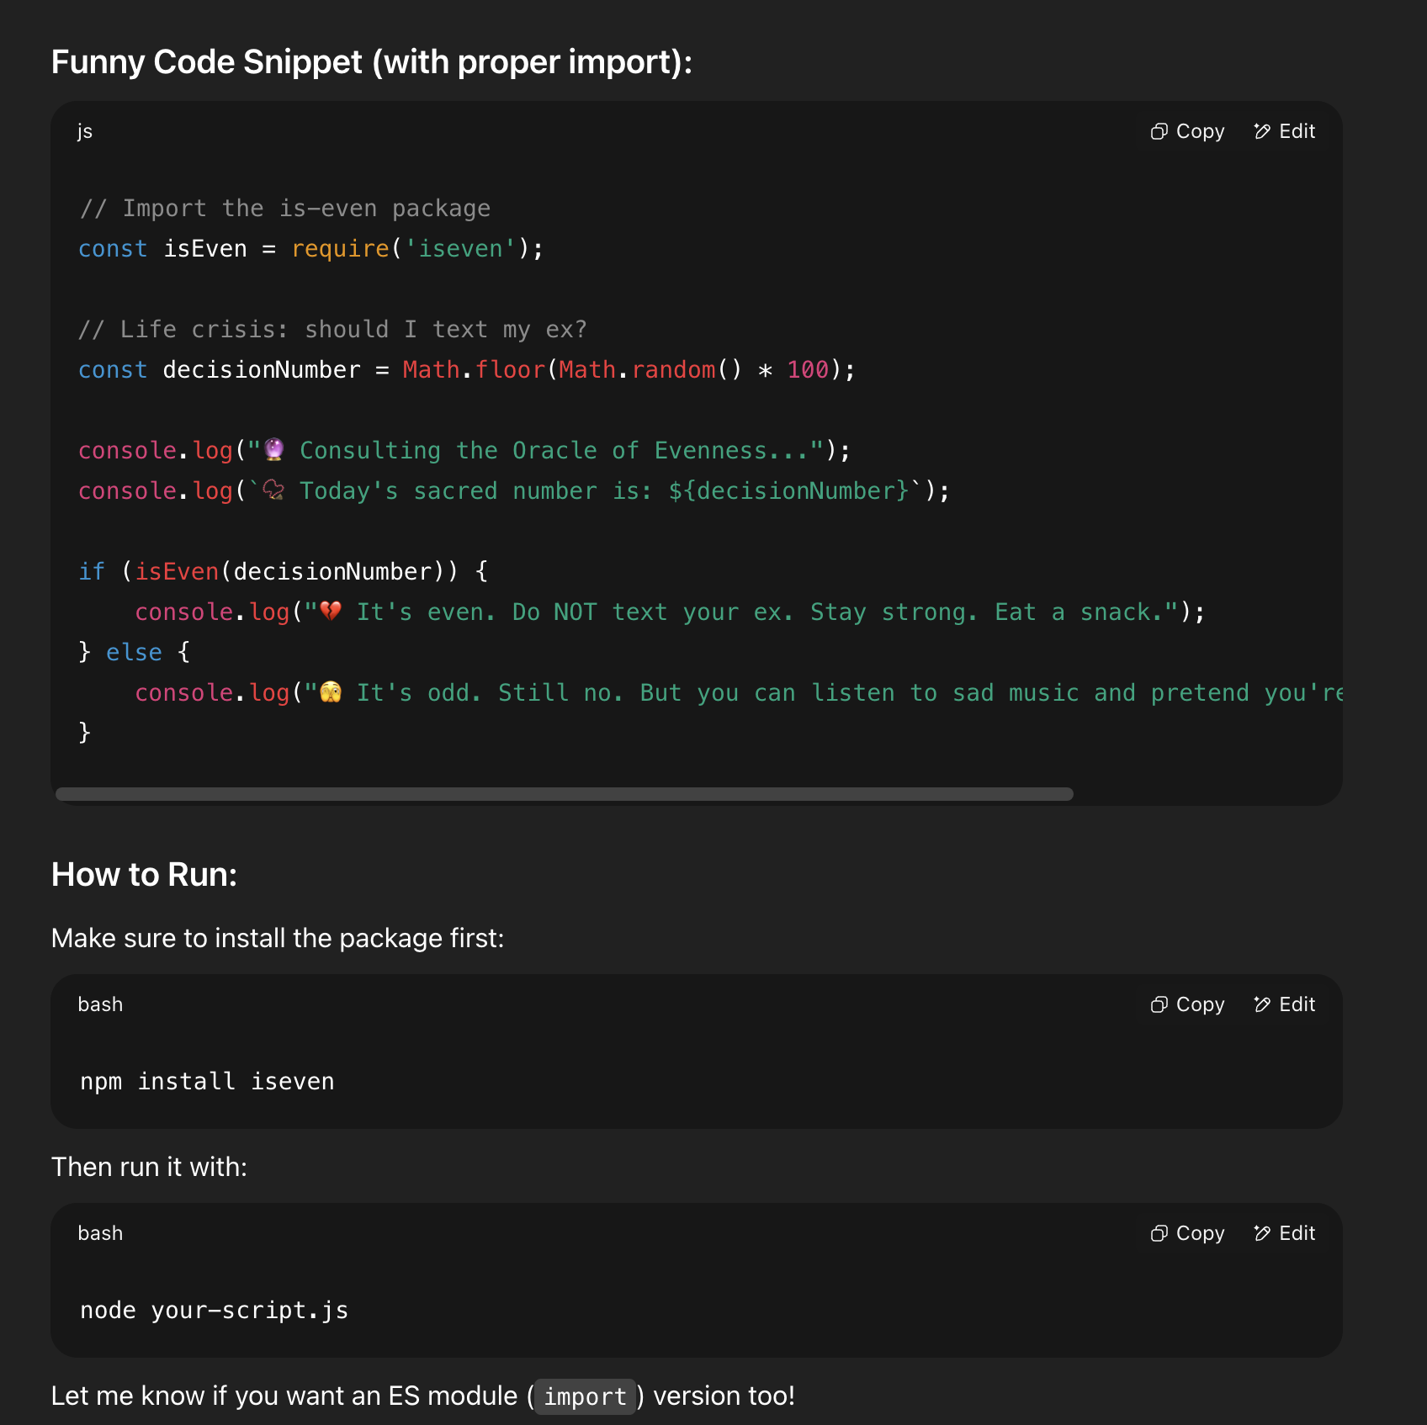Copy the node your-script.js command

point(1187,1233)
